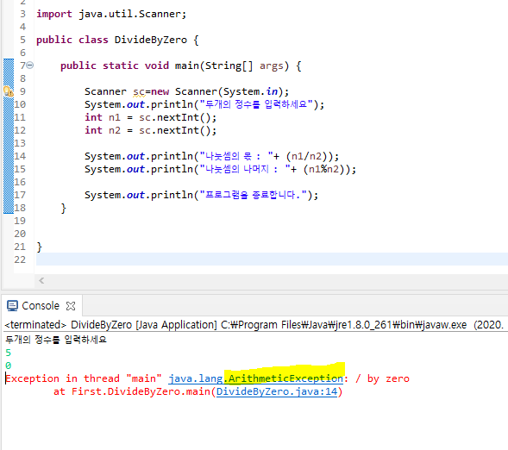The image size is (508, 450).
Task: Collapse the main method fold marker
Action: [30, 66]
